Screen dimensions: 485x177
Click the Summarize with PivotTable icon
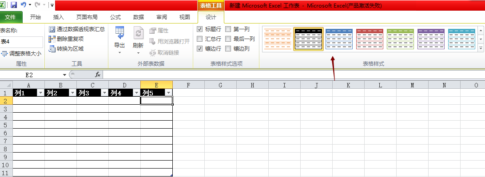click(x=52, y=29)
